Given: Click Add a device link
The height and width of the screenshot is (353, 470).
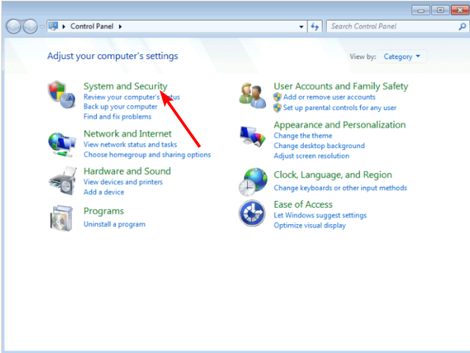Looking at the screenshot, I should (x=104, y=192).
